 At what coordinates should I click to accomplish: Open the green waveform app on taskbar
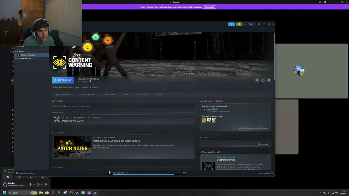click(x=83, y=193)
